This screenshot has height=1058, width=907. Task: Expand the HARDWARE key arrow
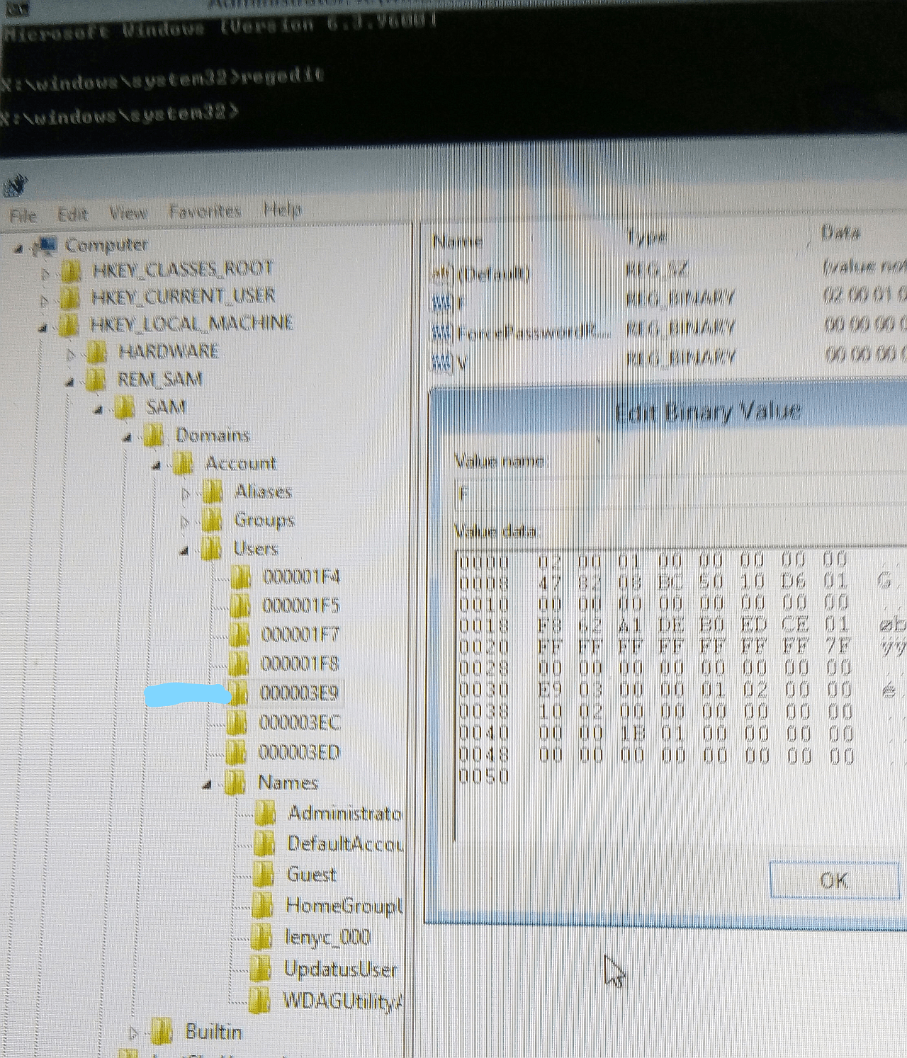71,353
